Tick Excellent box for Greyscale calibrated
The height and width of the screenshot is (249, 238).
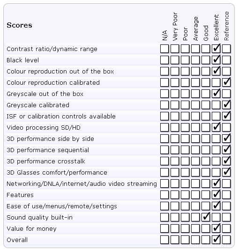click(216, 105)
